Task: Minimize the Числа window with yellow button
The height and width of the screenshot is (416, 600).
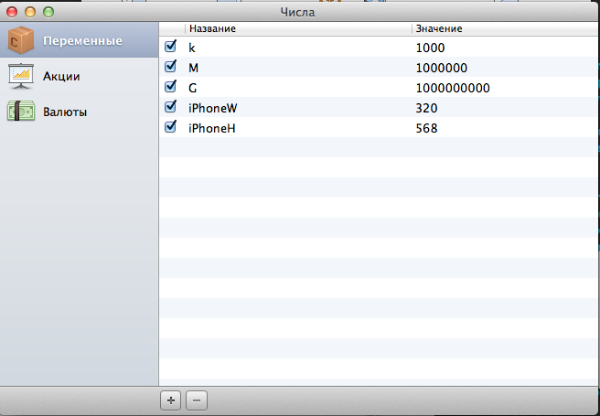Action: 30,12
